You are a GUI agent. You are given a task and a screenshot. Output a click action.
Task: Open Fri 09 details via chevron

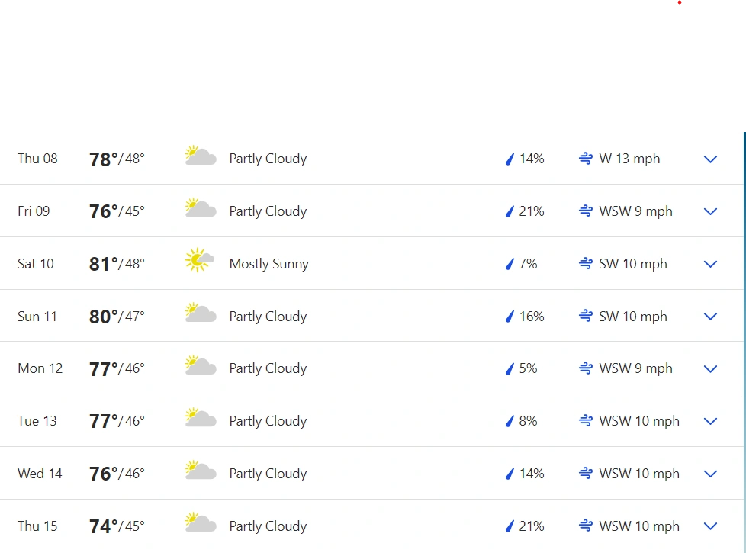pyautogui.click(x=710, y=211)
